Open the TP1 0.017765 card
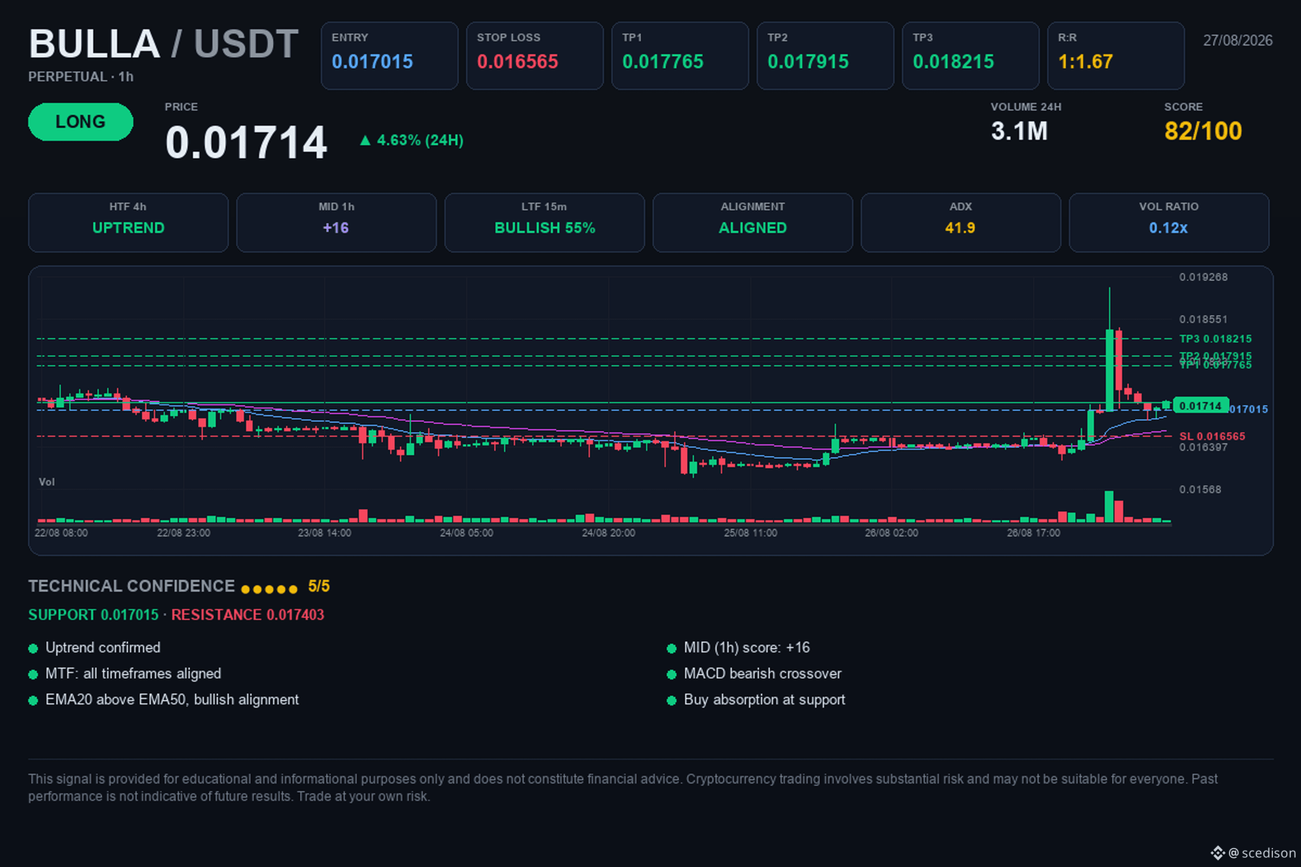This screenshot has width=1301, height=867. coord(680,56)
